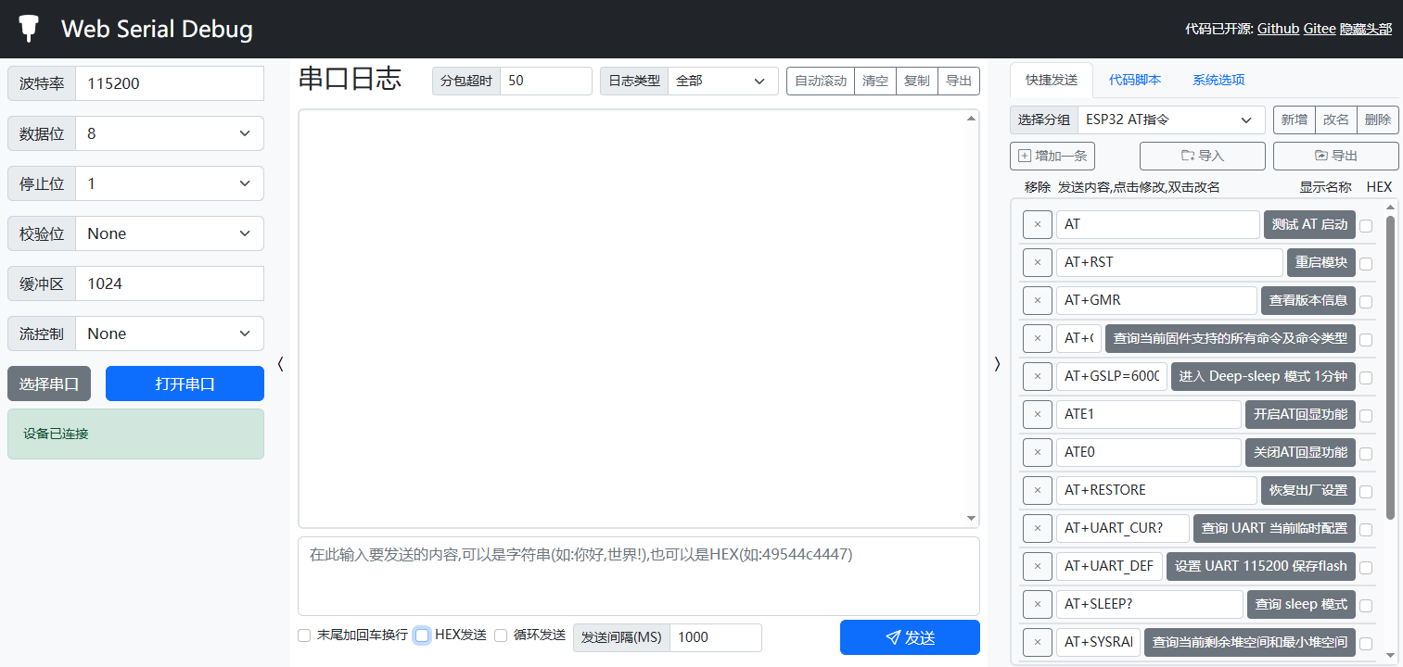Click 新增 group button
The width and height of the screenshot is (1403, 667).
(1295, 120)
